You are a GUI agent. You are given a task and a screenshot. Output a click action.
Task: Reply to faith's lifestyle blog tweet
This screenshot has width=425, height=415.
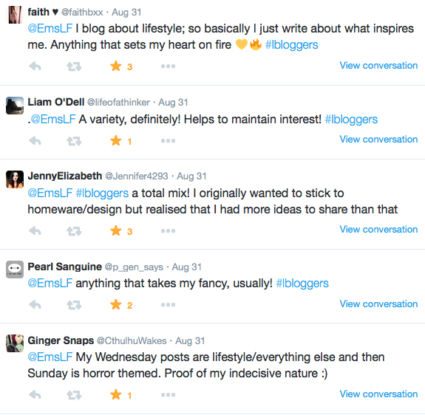click(35, 66)
